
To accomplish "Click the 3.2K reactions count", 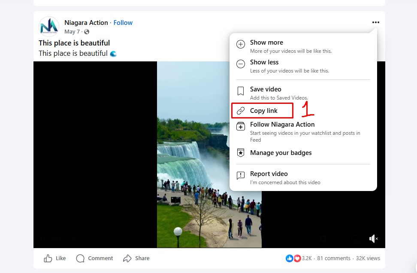I will [x=307, y=258].
